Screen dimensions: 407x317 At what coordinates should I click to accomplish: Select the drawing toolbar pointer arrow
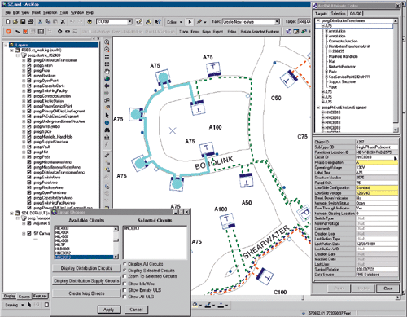point(29,305)
